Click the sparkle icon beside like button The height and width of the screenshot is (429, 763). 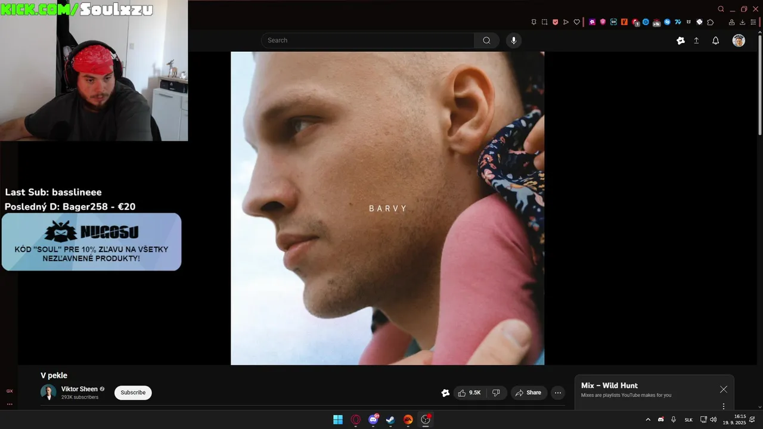tap(445, 393)
